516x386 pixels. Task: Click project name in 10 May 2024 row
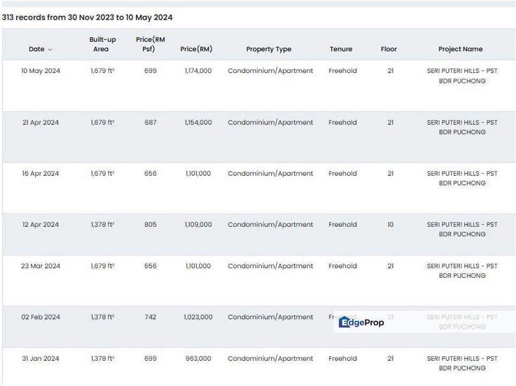[462, 76]
